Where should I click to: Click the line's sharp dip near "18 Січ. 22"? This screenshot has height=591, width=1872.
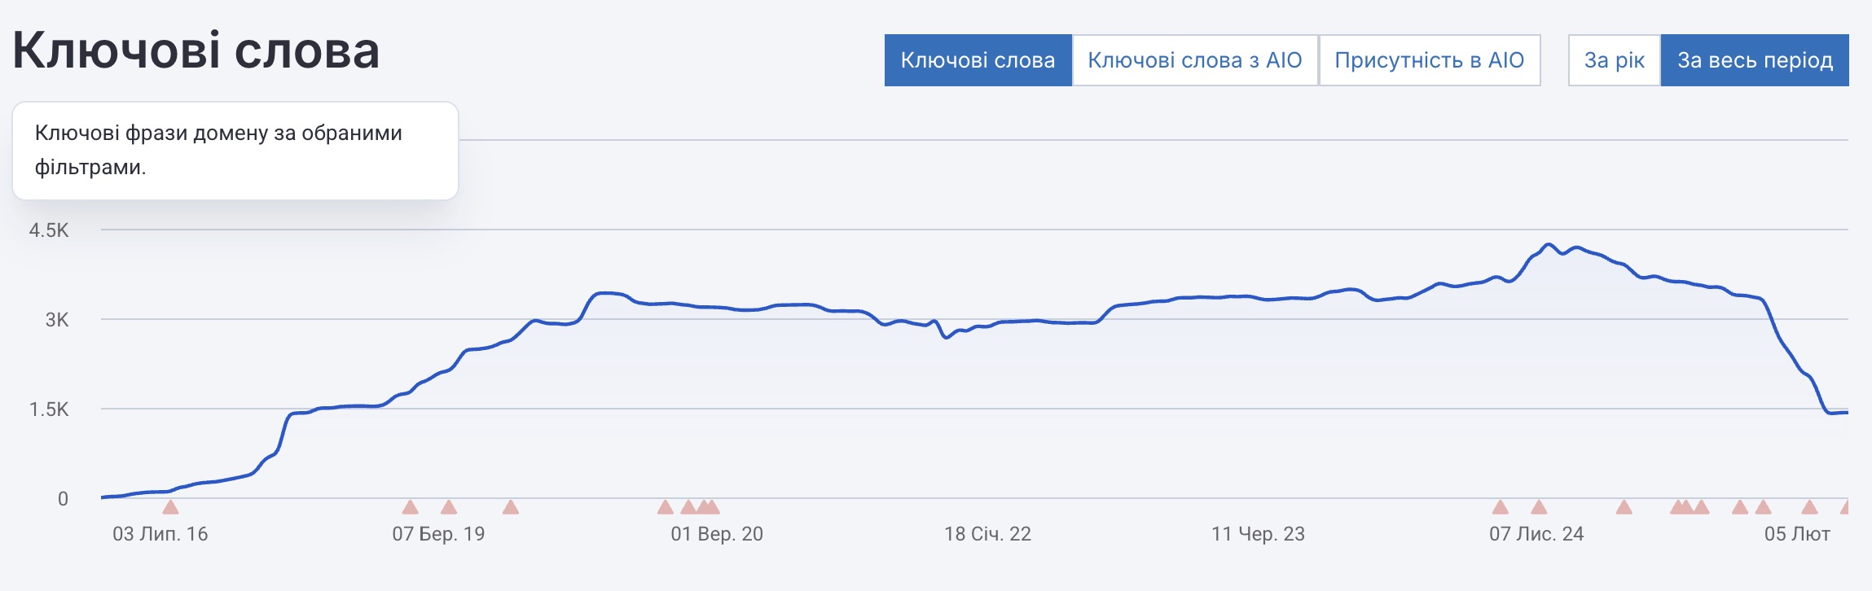pyautogui.click(x=946, y=336)
